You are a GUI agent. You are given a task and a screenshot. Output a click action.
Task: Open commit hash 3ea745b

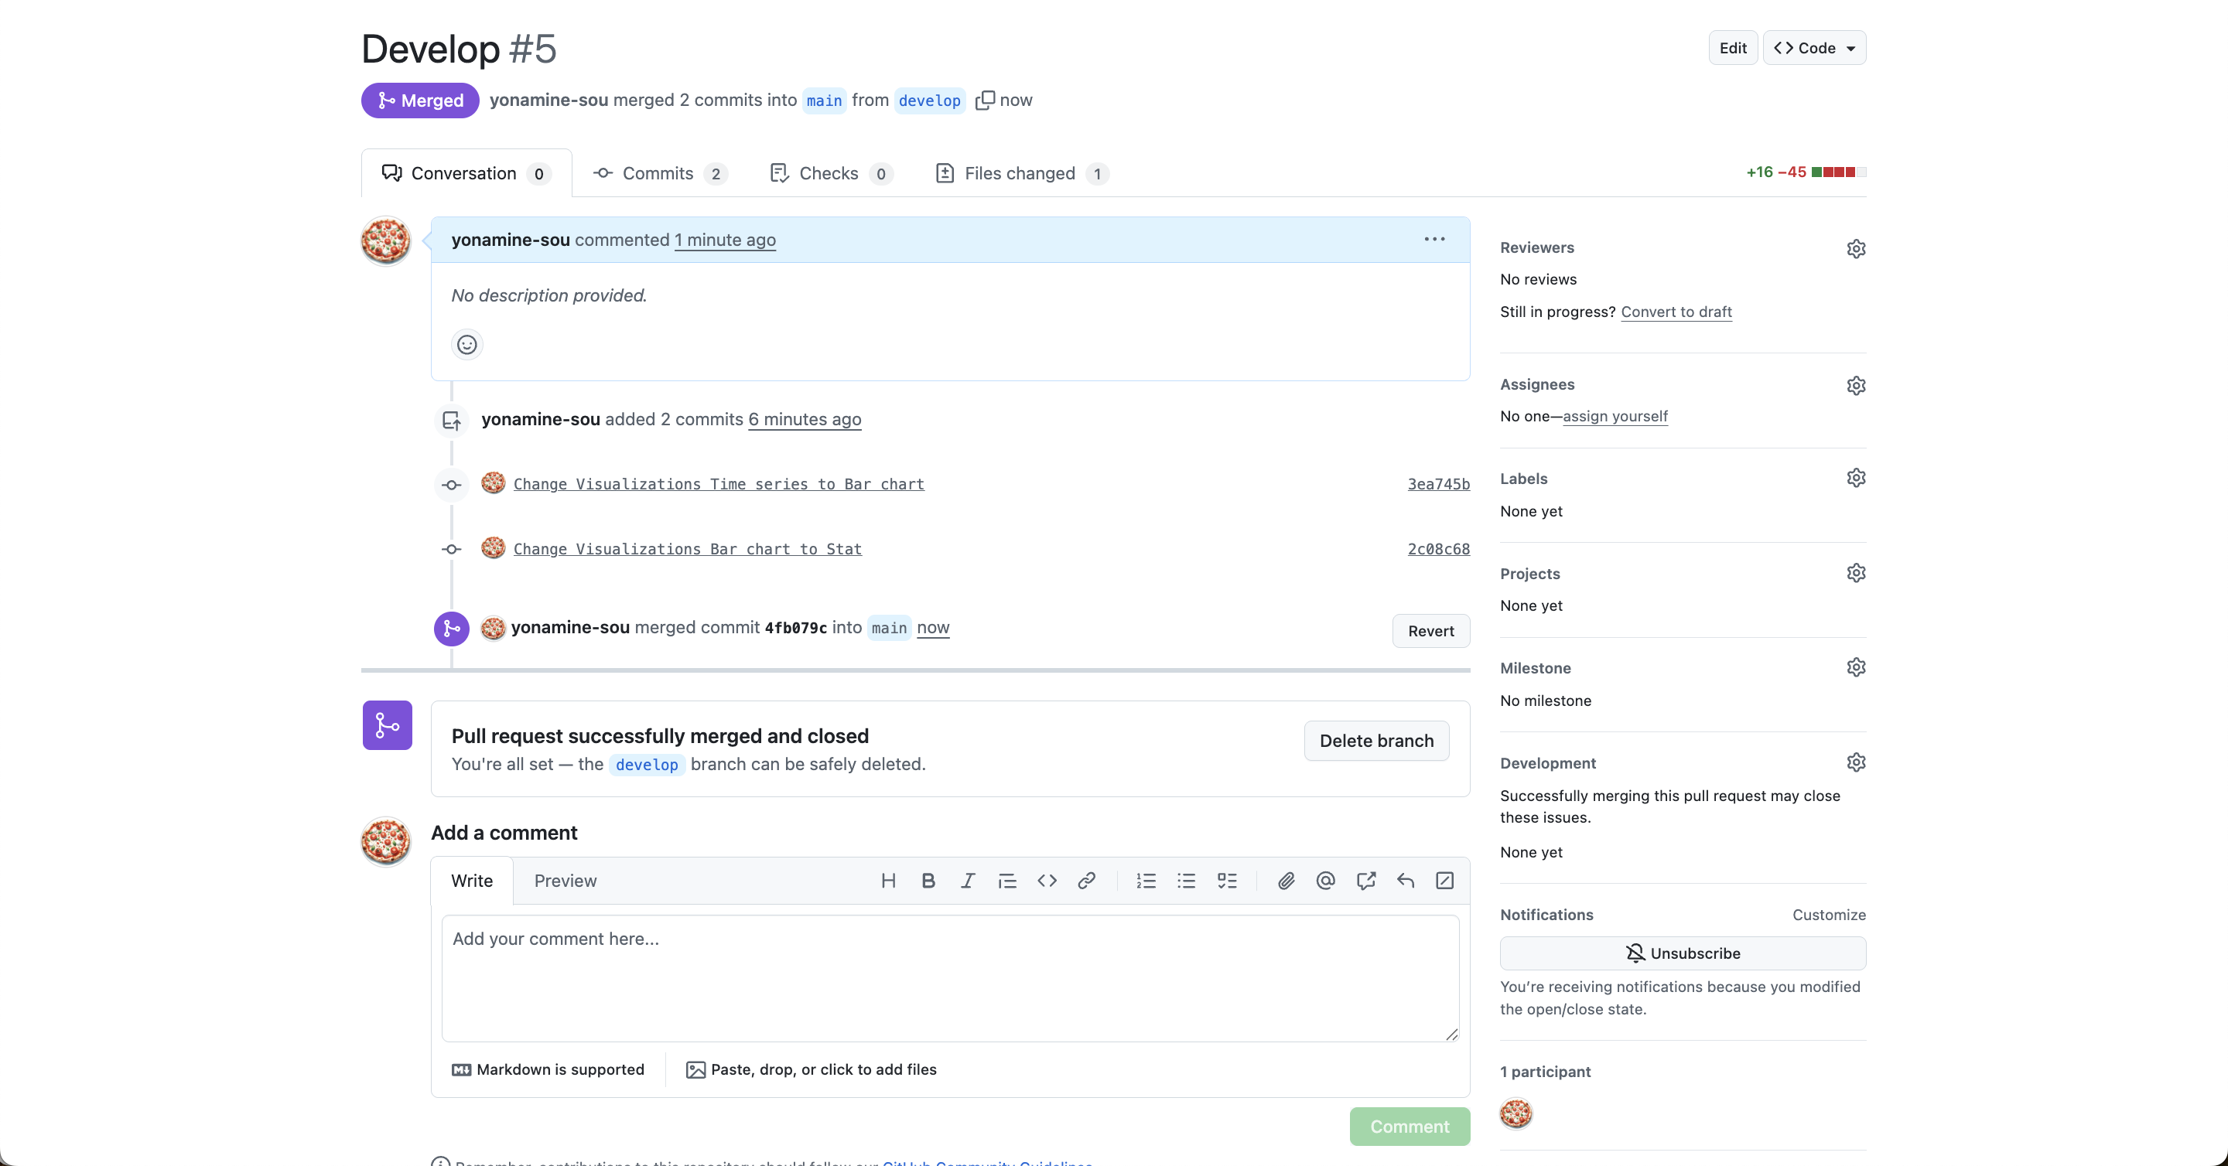1438,484
